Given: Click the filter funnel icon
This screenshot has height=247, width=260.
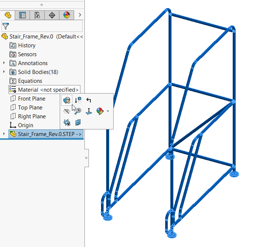Looking at the screenshot, I should pyautogui.click(x=6, y=26).
